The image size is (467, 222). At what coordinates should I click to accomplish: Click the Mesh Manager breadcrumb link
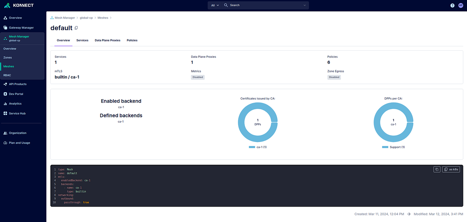(x=65, y=18)
